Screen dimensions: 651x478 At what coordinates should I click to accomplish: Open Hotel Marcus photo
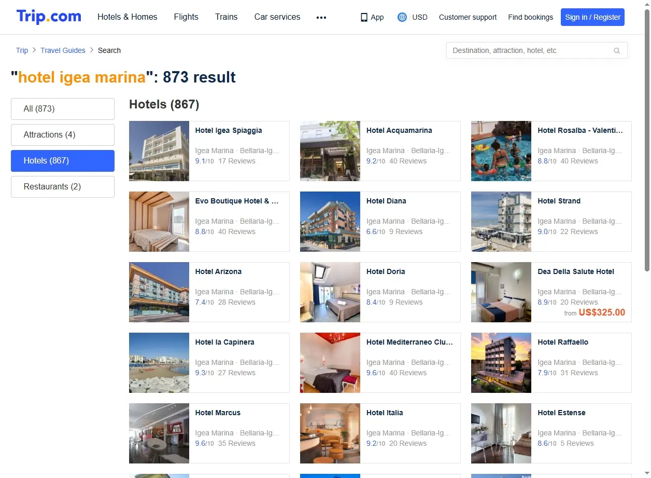159,433
